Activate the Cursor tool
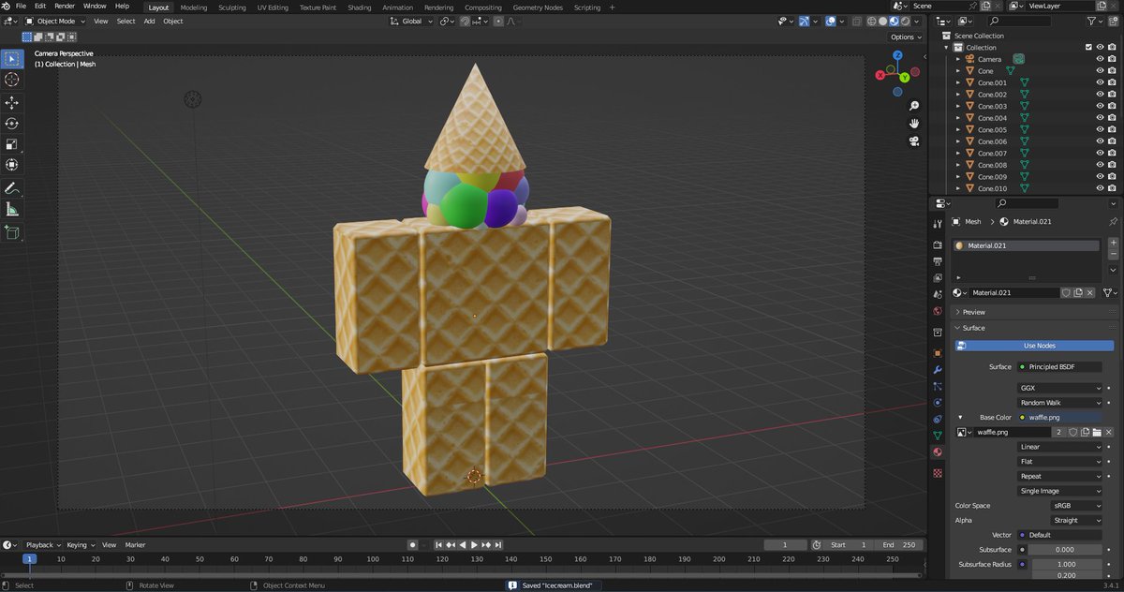 pos(12,81)
